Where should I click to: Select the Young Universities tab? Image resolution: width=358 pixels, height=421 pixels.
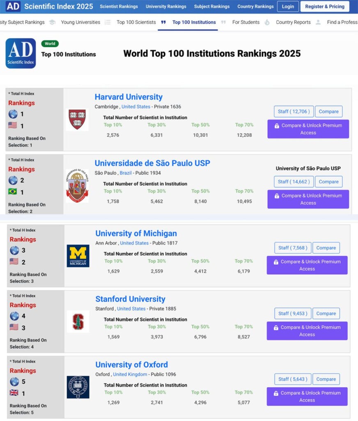pyautogui.click(x=80, y=22)
